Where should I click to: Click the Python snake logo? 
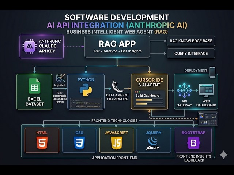coord(86,90)
